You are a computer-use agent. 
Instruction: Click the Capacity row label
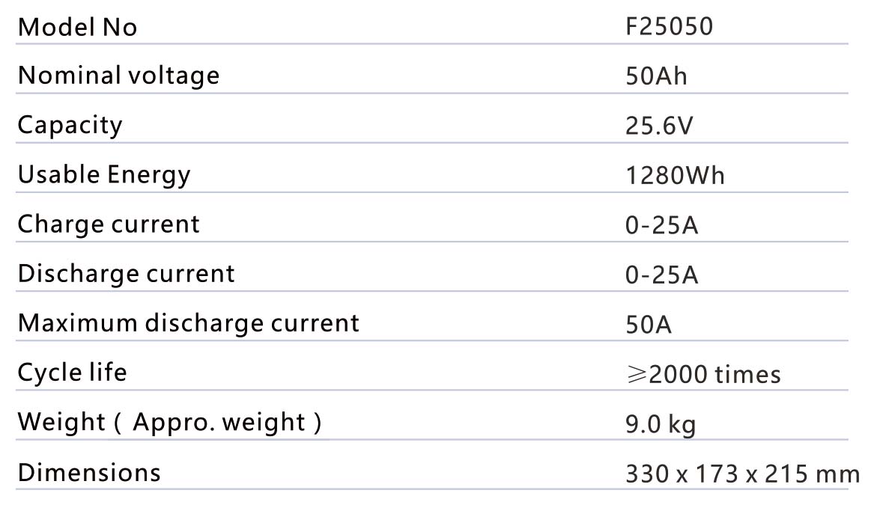70,125
